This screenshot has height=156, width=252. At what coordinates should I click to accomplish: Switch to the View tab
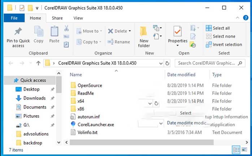click(78, 18)
